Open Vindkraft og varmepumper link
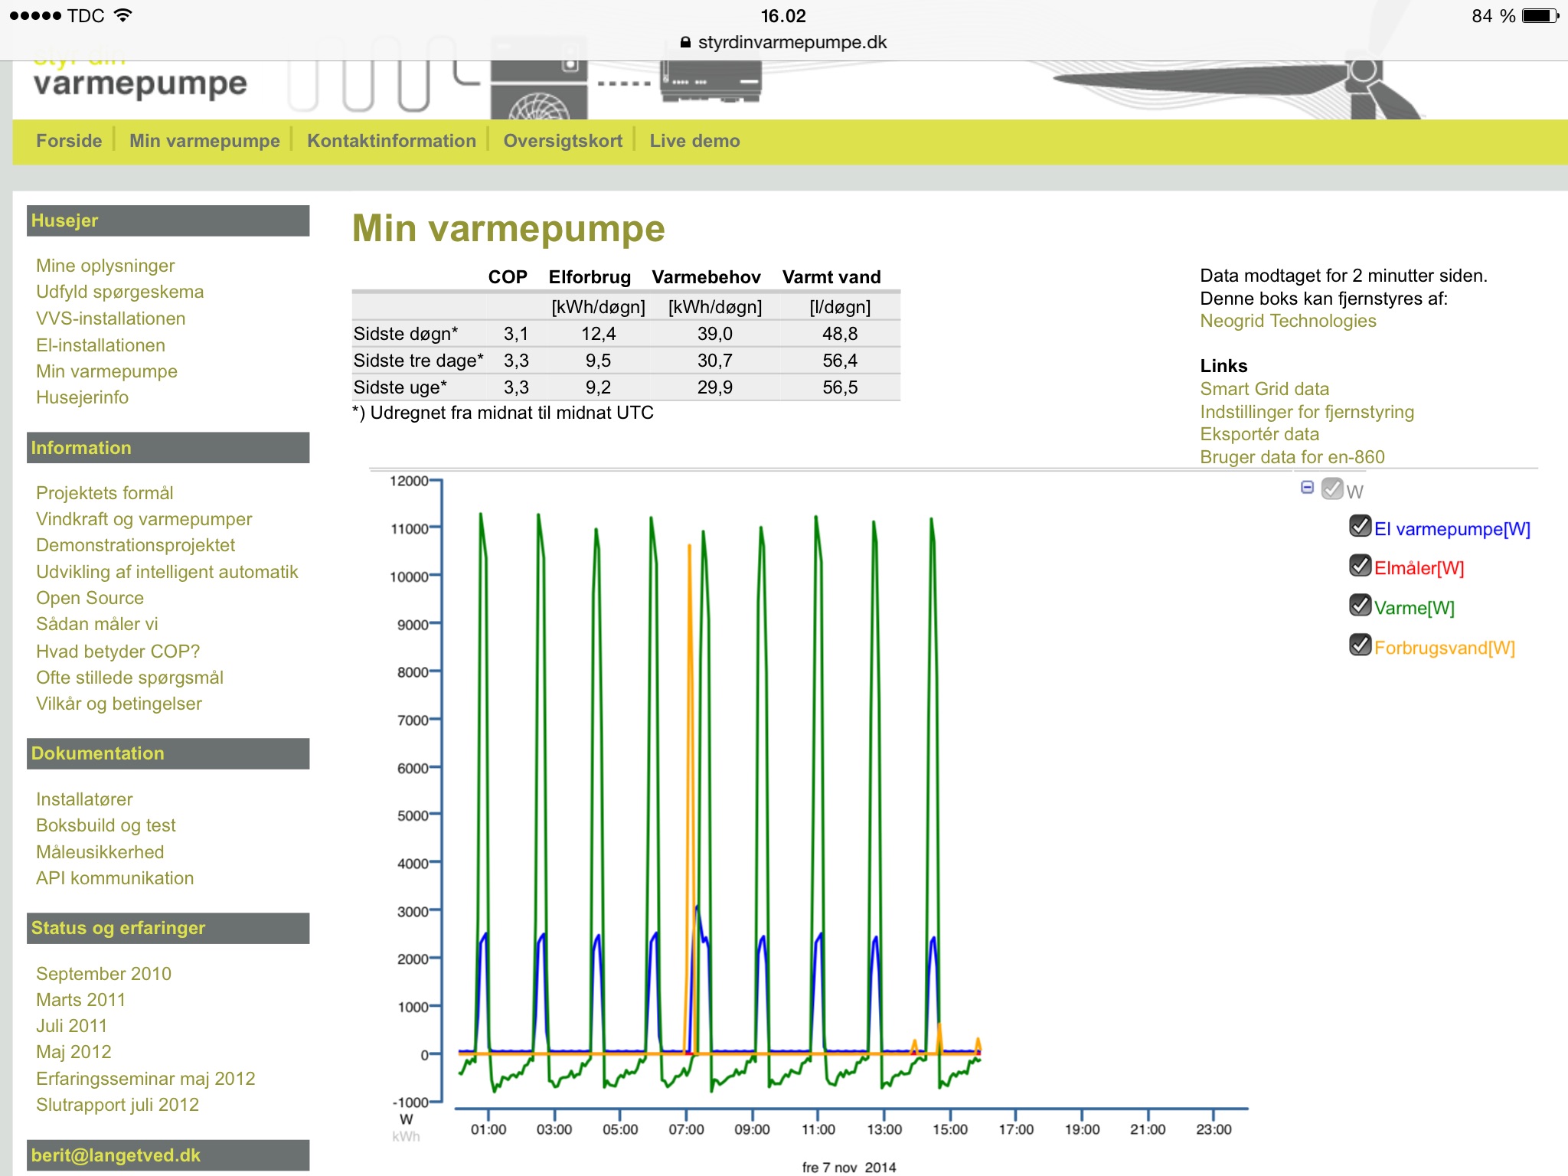The height and width of the screenshot is (1176, 1568). [x=144, y=519]
